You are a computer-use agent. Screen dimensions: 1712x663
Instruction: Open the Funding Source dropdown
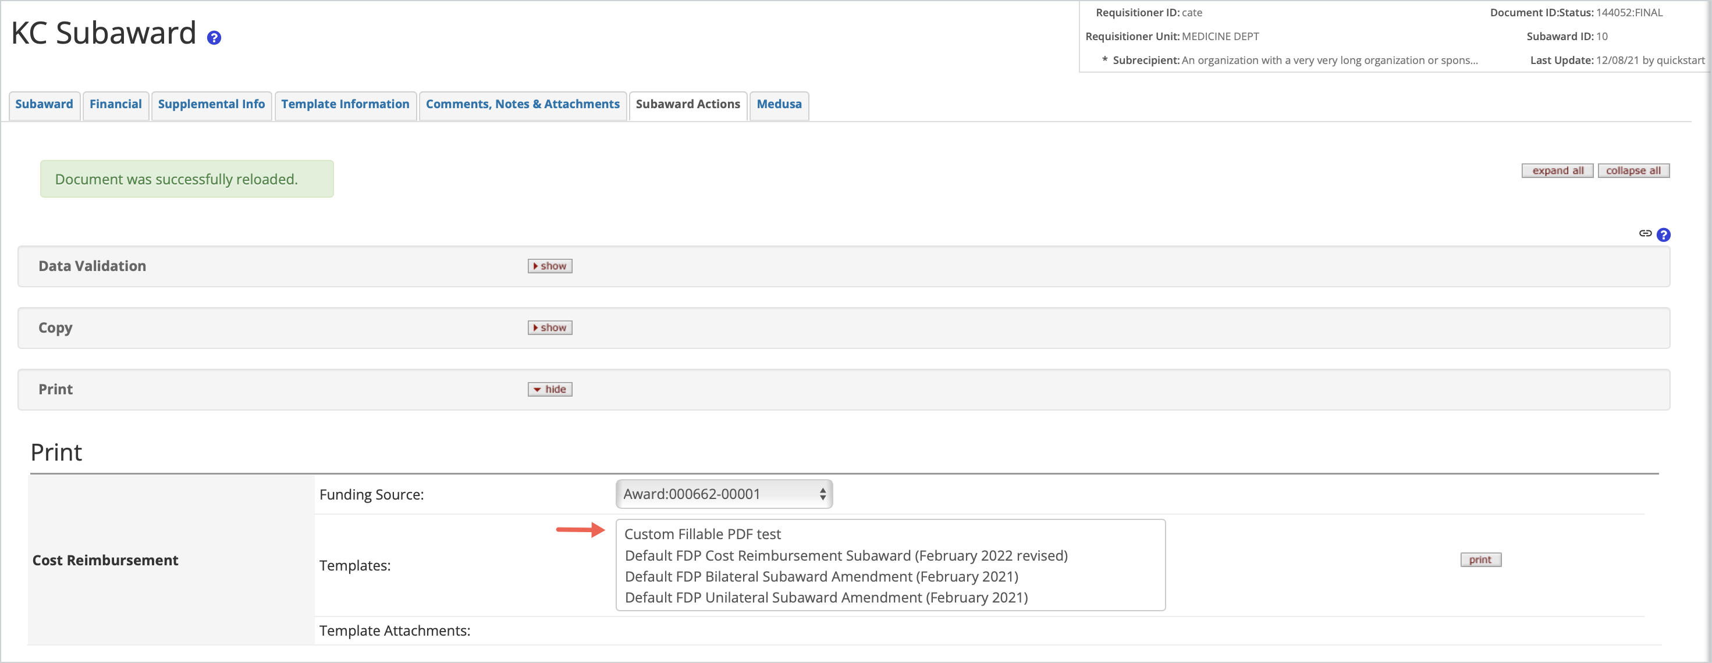point(724,494)
